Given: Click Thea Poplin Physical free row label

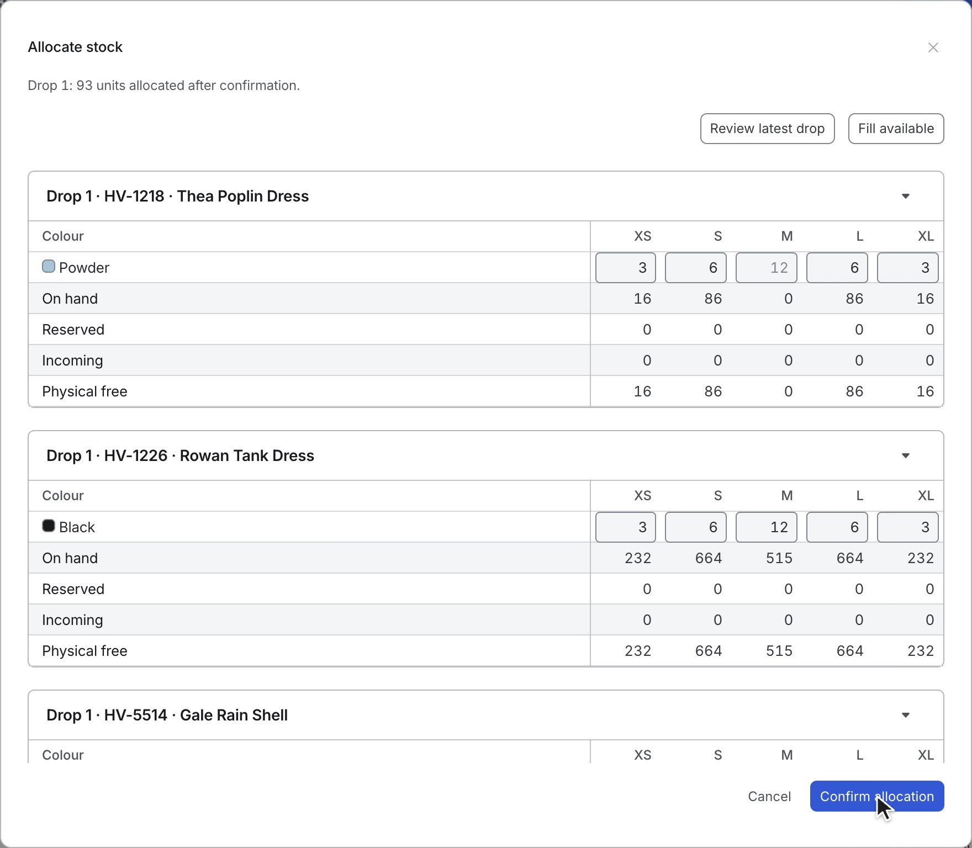Looking at the screenshot, I should pos(84,391).
